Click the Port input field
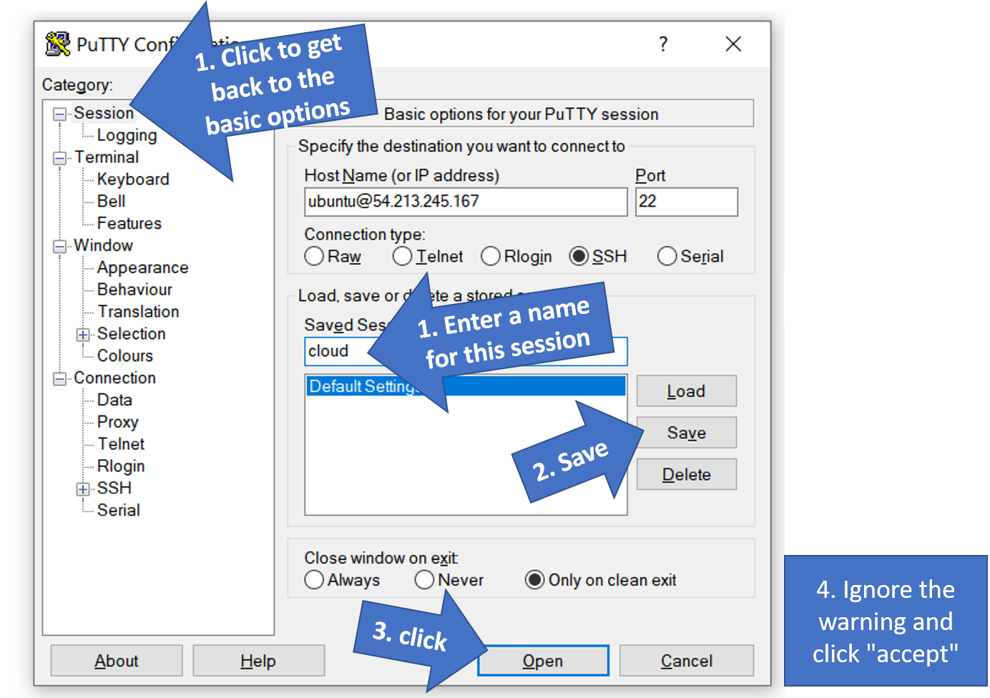990x698 pixels. click(687, 202)
